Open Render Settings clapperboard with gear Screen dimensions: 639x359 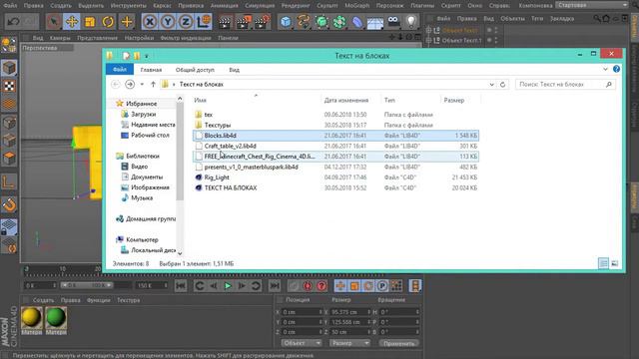coord(262,22)
